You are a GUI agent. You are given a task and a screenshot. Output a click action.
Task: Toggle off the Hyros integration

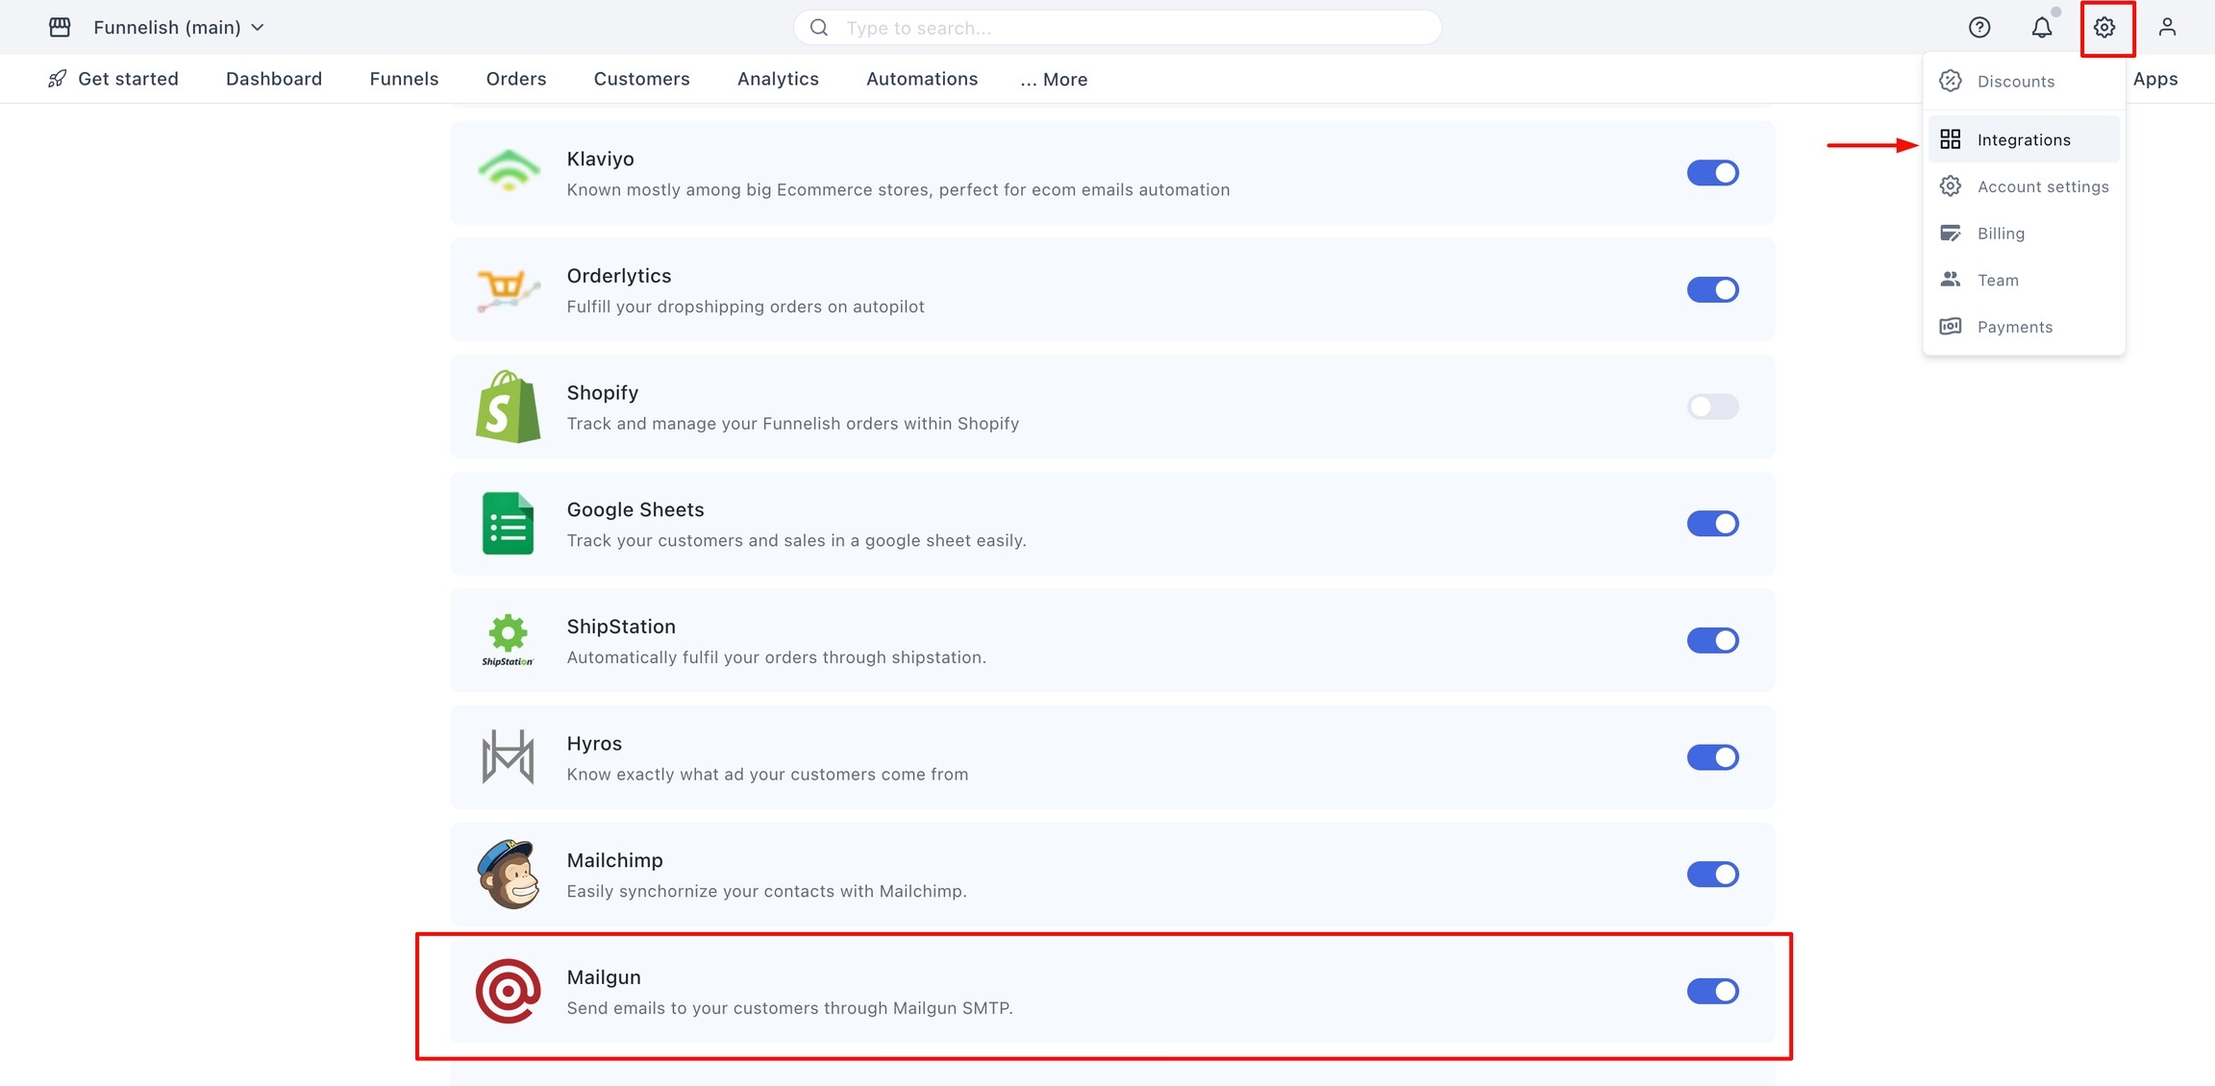click(1712, 757)
